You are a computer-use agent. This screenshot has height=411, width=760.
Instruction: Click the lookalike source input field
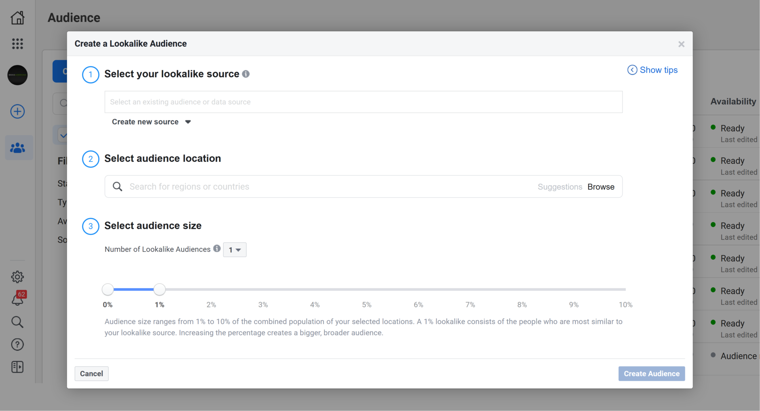[x=363, y=102]
